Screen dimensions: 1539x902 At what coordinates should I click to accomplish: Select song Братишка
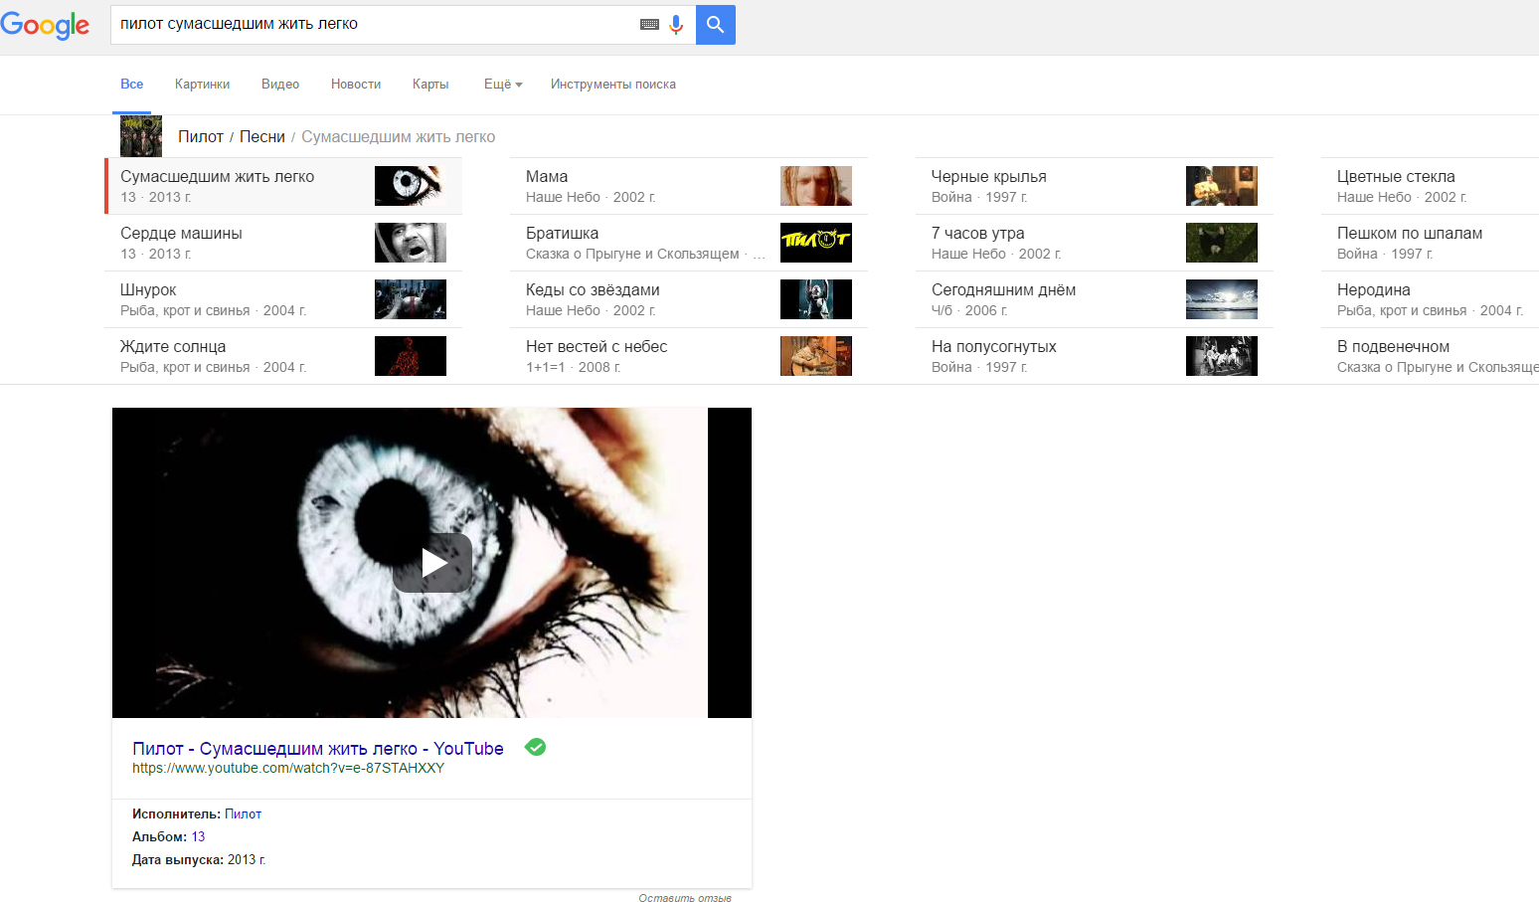(689, 243)
